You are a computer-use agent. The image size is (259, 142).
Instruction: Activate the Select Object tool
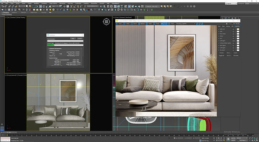point(27,6)
